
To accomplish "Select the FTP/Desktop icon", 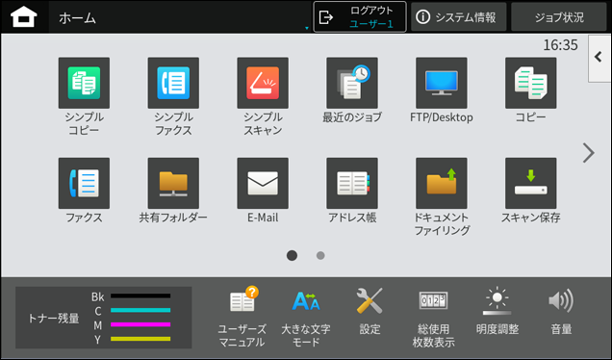I will [x=442, y=83].
